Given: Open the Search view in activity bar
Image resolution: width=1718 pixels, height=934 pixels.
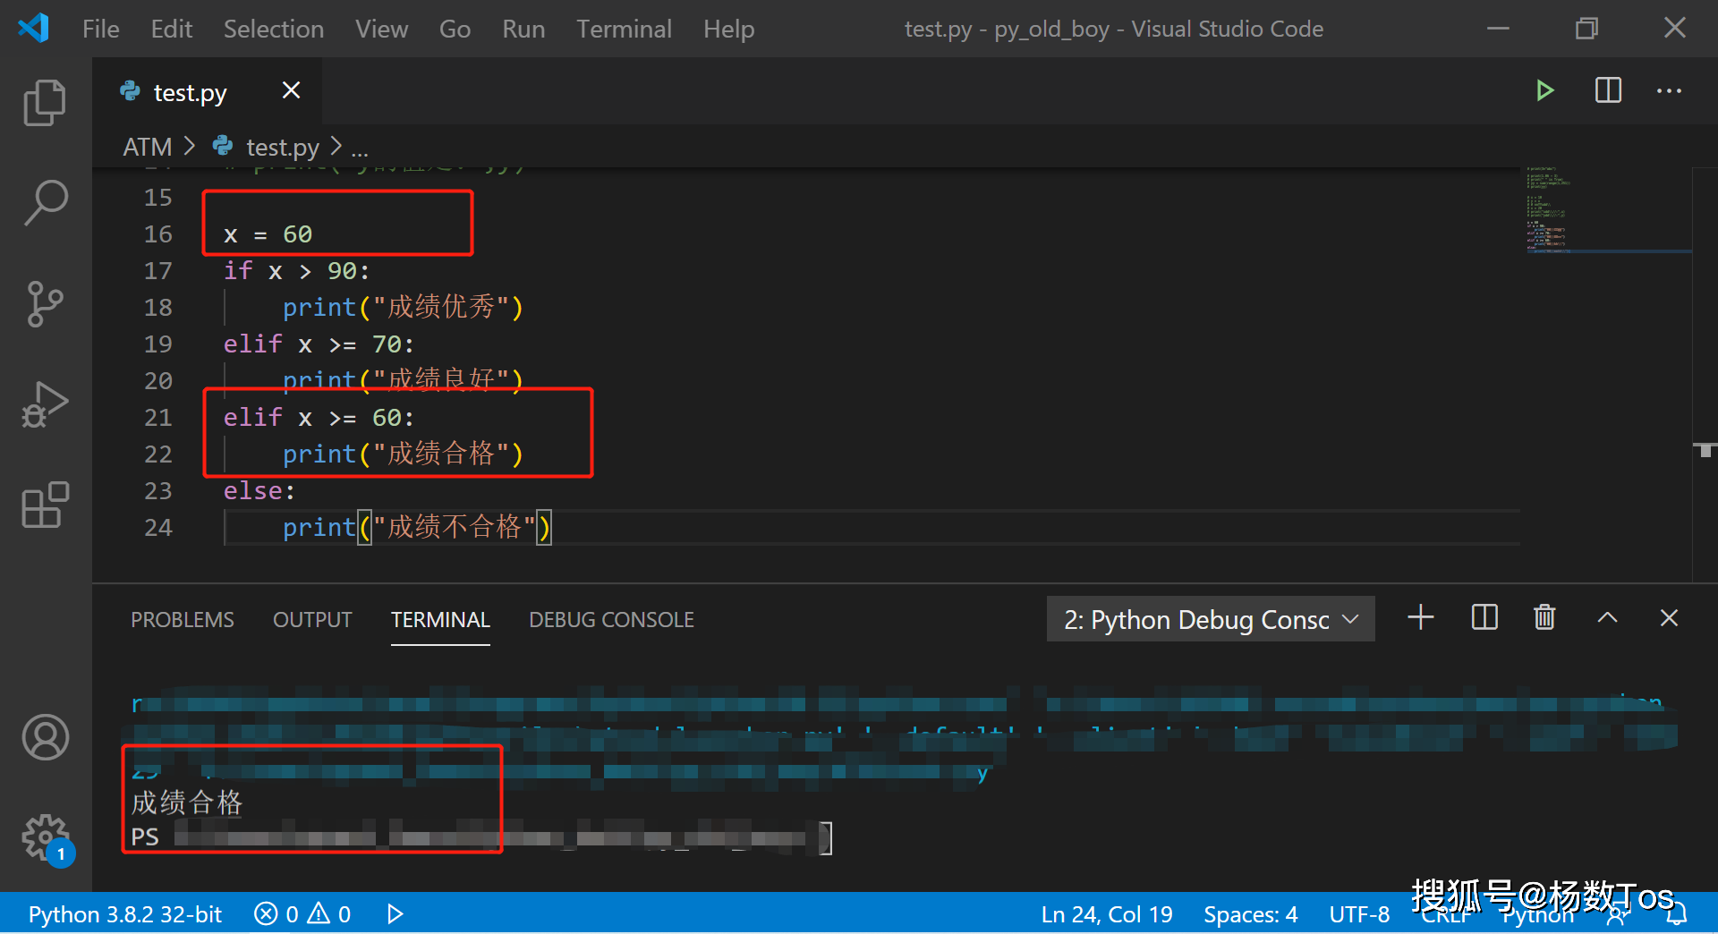Looking at the screenshot, I should click(x=45, y=203).
